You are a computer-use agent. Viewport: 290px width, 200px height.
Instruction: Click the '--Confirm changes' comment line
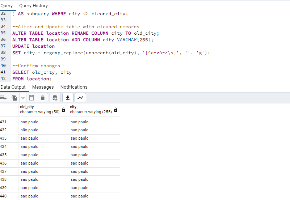(36, 66)
